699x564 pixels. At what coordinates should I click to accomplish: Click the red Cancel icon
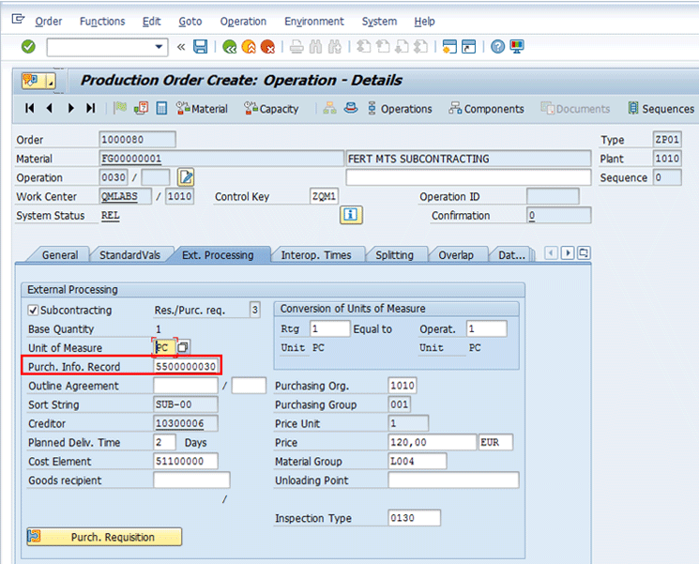pyautogui.click(x=267, y=47)
